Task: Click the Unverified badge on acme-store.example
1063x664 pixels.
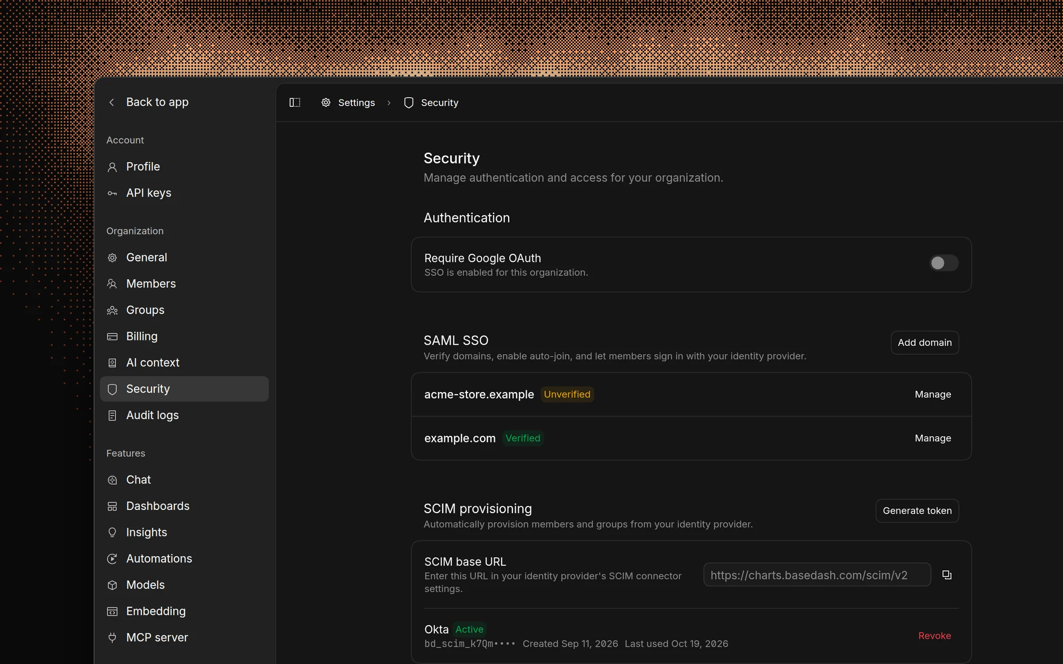Action: 567,394
